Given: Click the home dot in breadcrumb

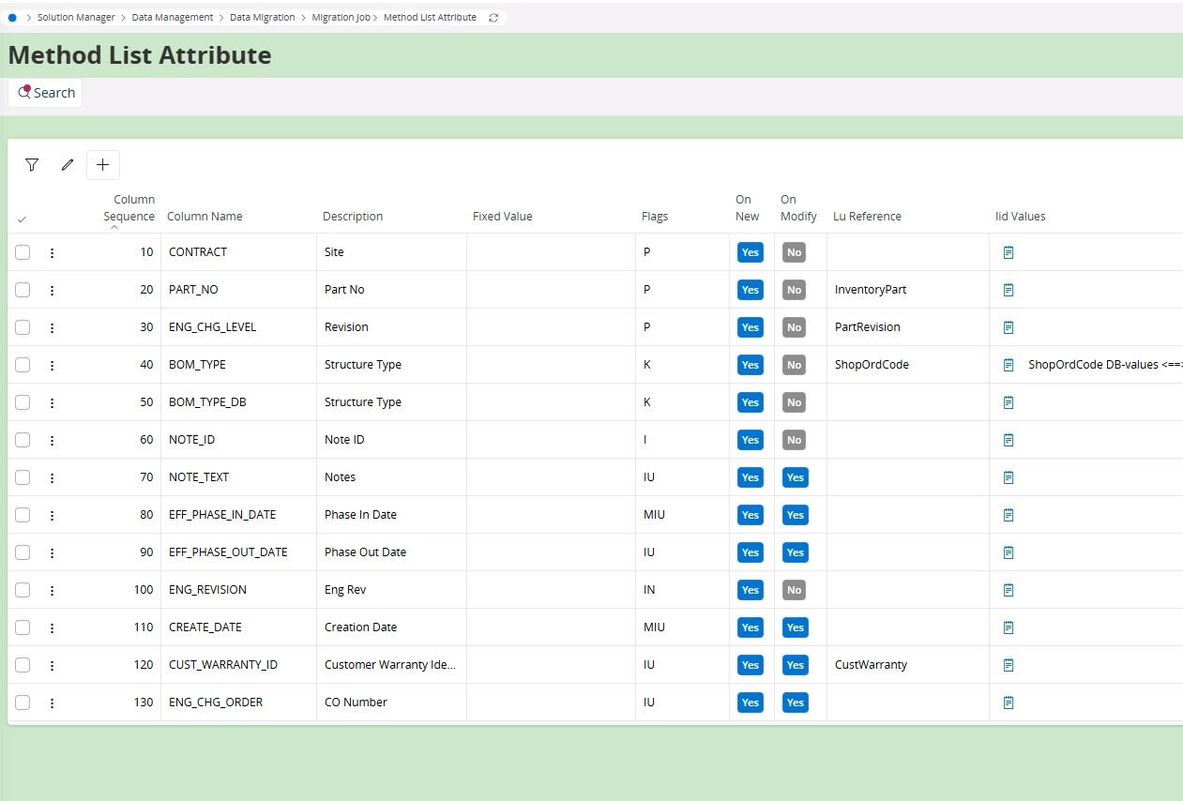Looking at the screenshot, I should pyautogui.click(x=12, y=18).
